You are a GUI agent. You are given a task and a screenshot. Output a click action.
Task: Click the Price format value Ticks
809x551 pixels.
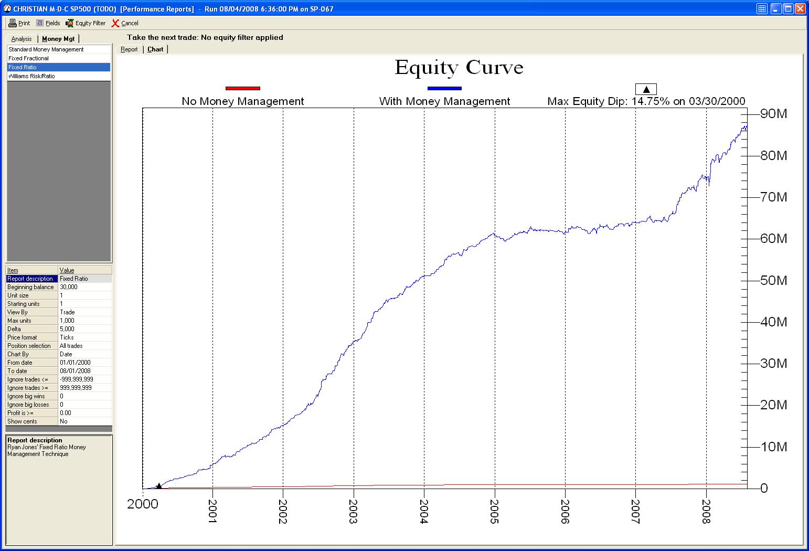click(x=85, y=337)
